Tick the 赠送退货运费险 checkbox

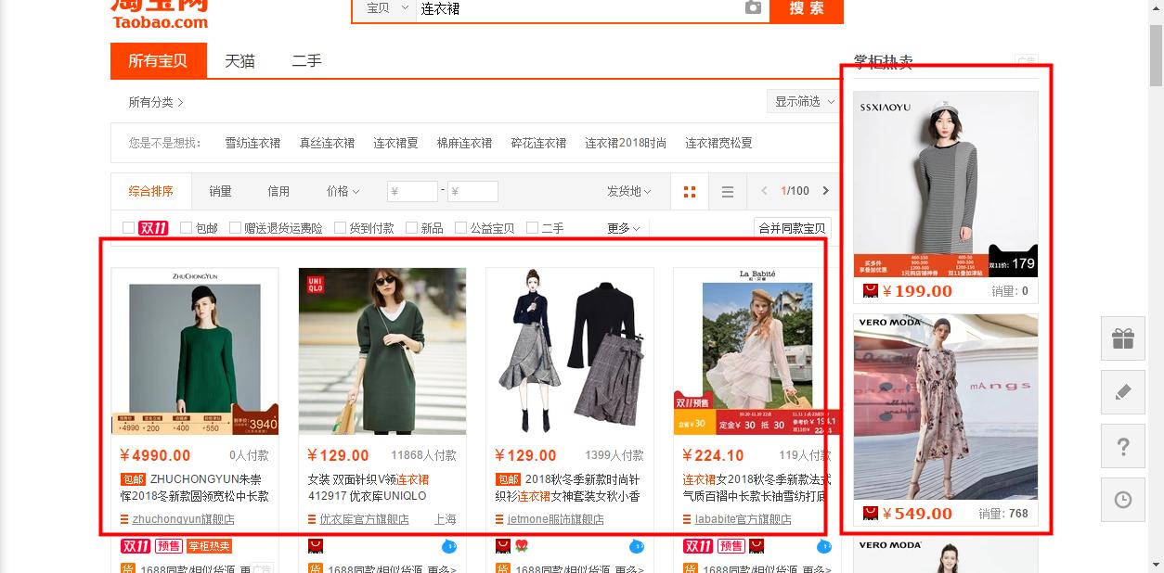click(x=235, y=227)
